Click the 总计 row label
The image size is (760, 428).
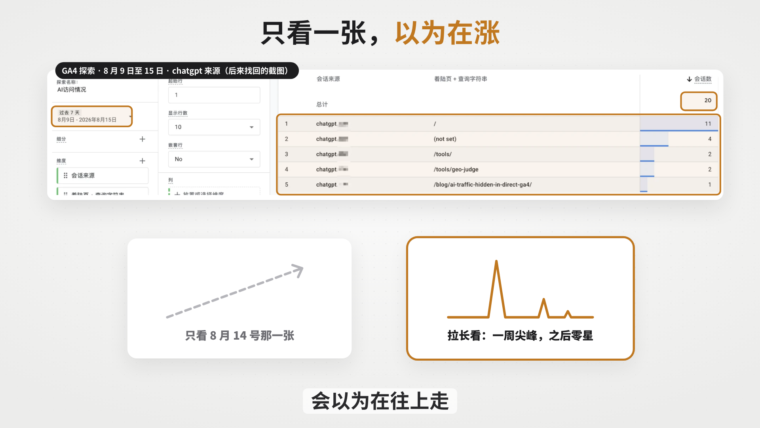(322, 104)
